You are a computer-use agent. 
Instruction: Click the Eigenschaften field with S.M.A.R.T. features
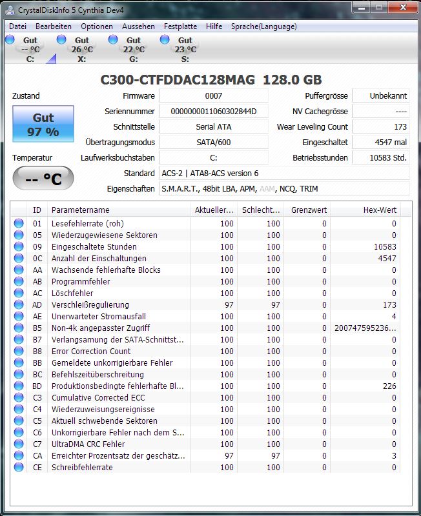(284, 188)
